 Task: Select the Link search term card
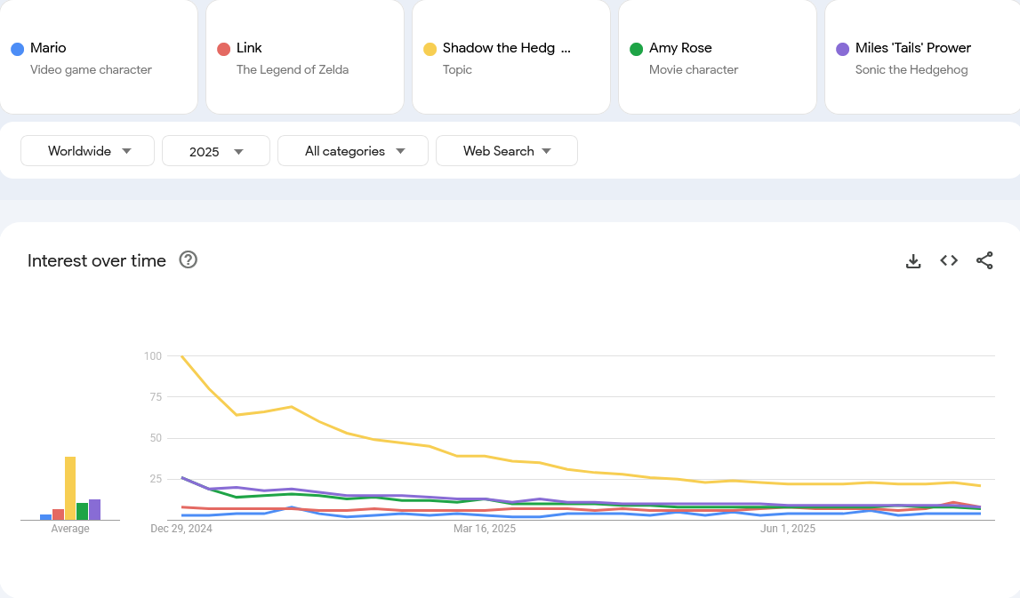(305, 57)
